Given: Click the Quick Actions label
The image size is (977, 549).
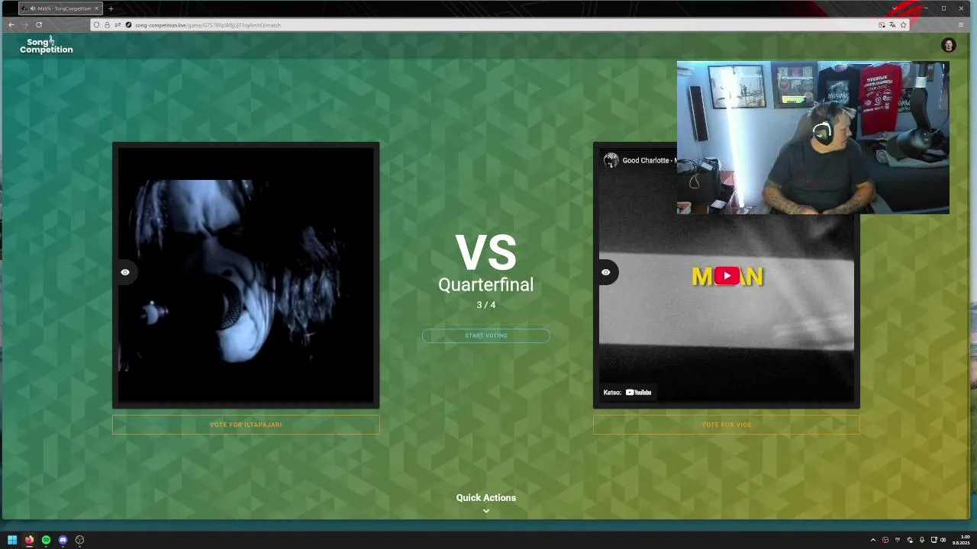Looking at the screenshot, I should pyautogui.click(x=486, y=498).
